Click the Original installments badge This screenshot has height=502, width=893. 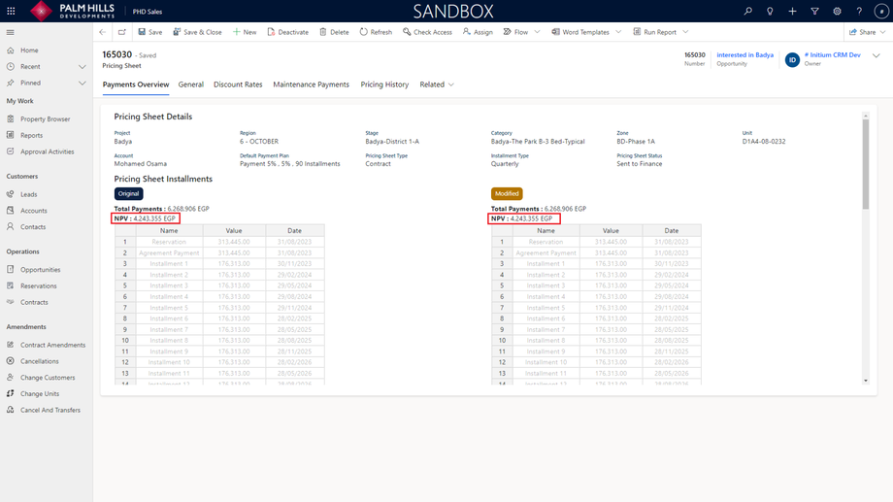pyautogui.click(x=128, y=194)
